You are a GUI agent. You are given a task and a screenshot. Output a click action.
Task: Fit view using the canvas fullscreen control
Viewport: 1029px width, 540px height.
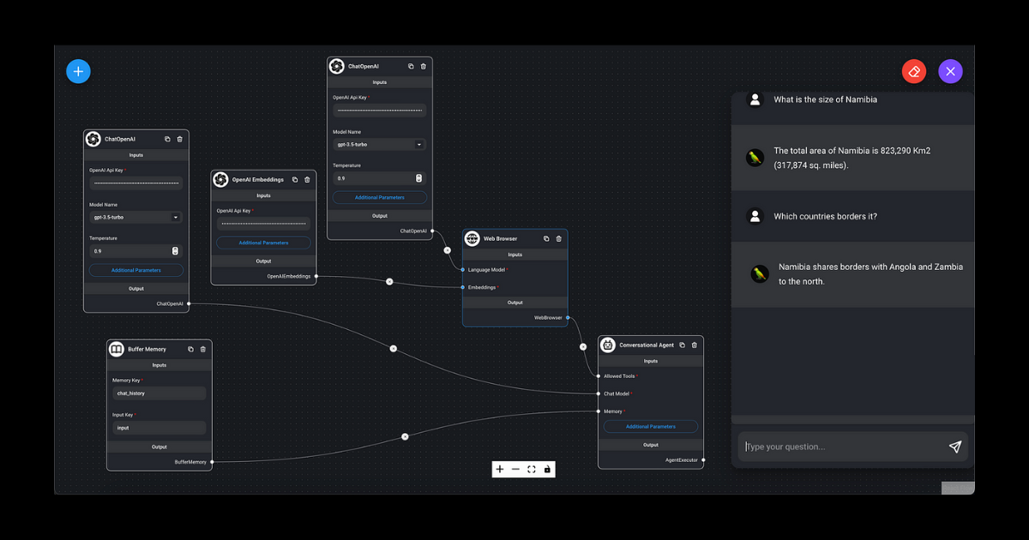(532, 469)
